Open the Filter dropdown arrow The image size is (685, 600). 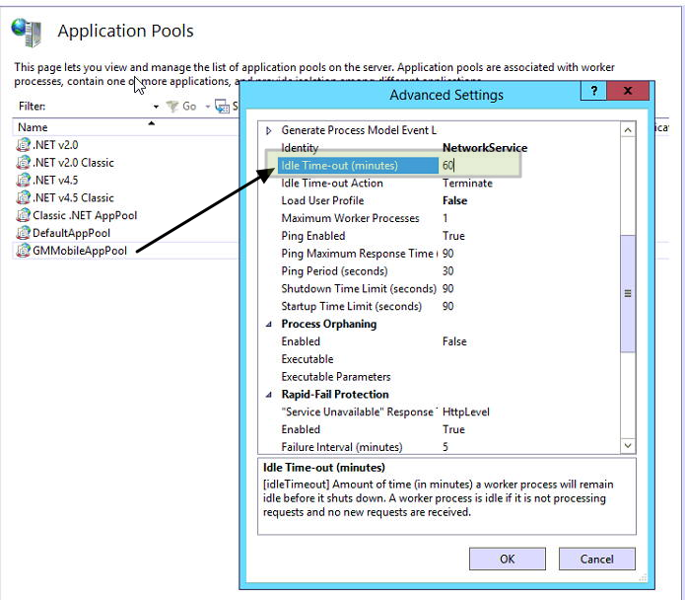pos(156,107)
